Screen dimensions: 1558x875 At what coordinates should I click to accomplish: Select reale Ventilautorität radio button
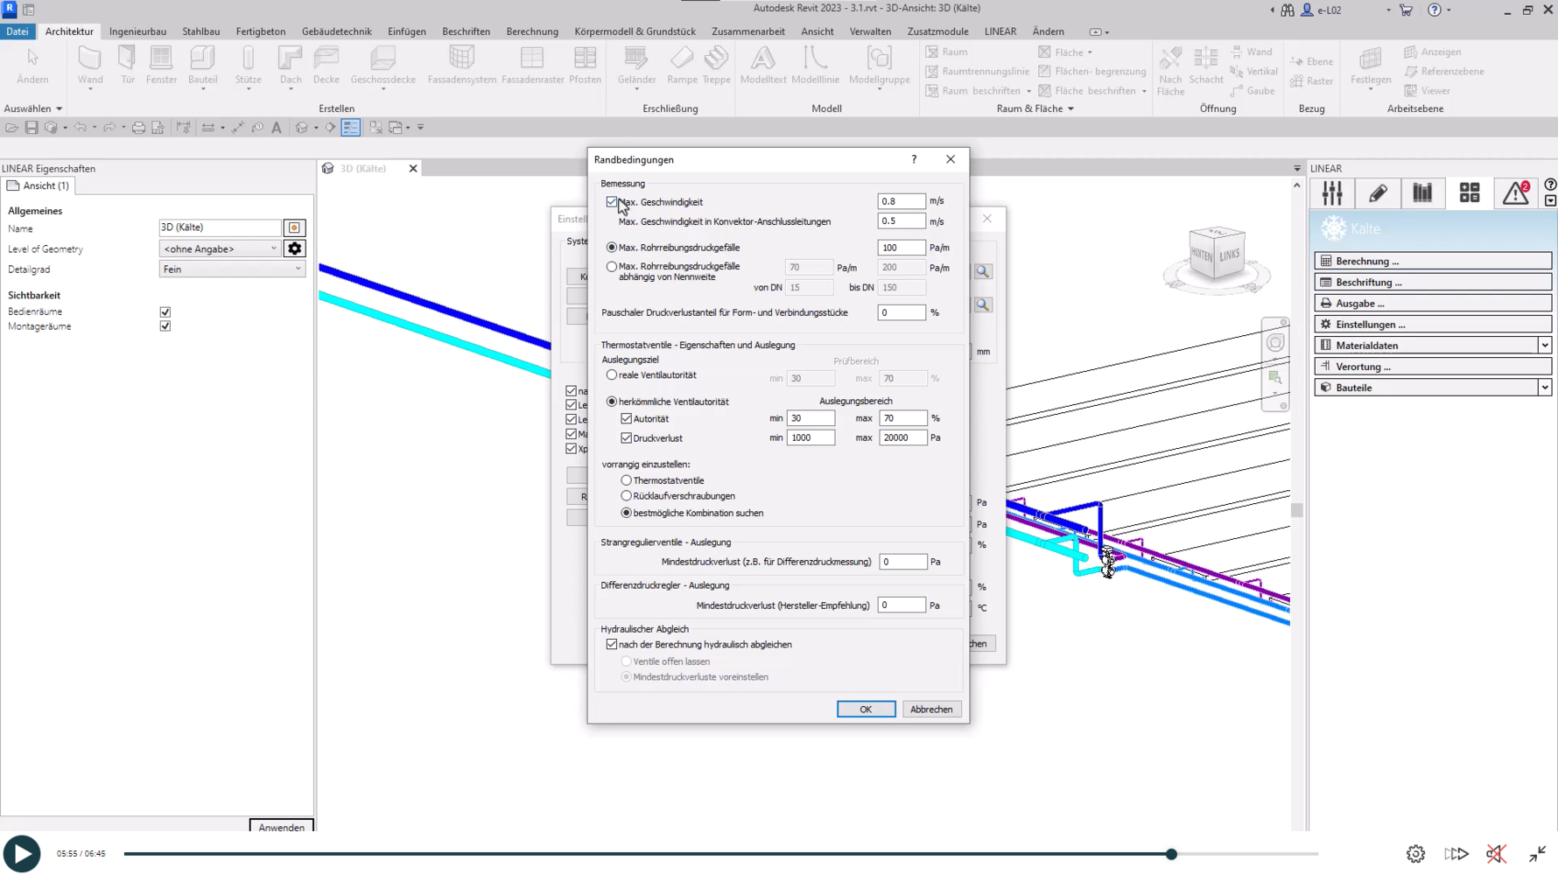(612, 375)
